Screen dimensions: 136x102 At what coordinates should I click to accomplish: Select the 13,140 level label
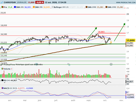pos(4,55)
